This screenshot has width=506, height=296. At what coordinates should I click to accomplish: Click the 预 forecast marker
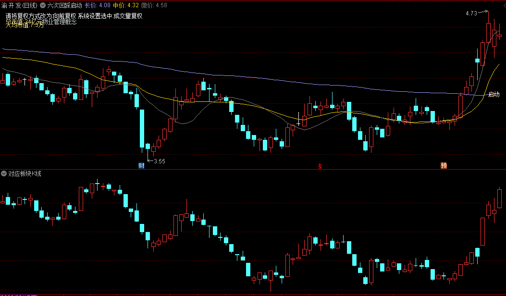tap(444, 166)
